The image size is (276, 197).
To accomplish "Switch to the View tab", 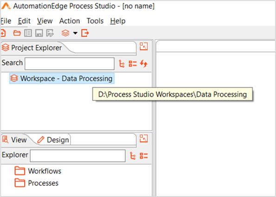I will [x=14, y=140].
